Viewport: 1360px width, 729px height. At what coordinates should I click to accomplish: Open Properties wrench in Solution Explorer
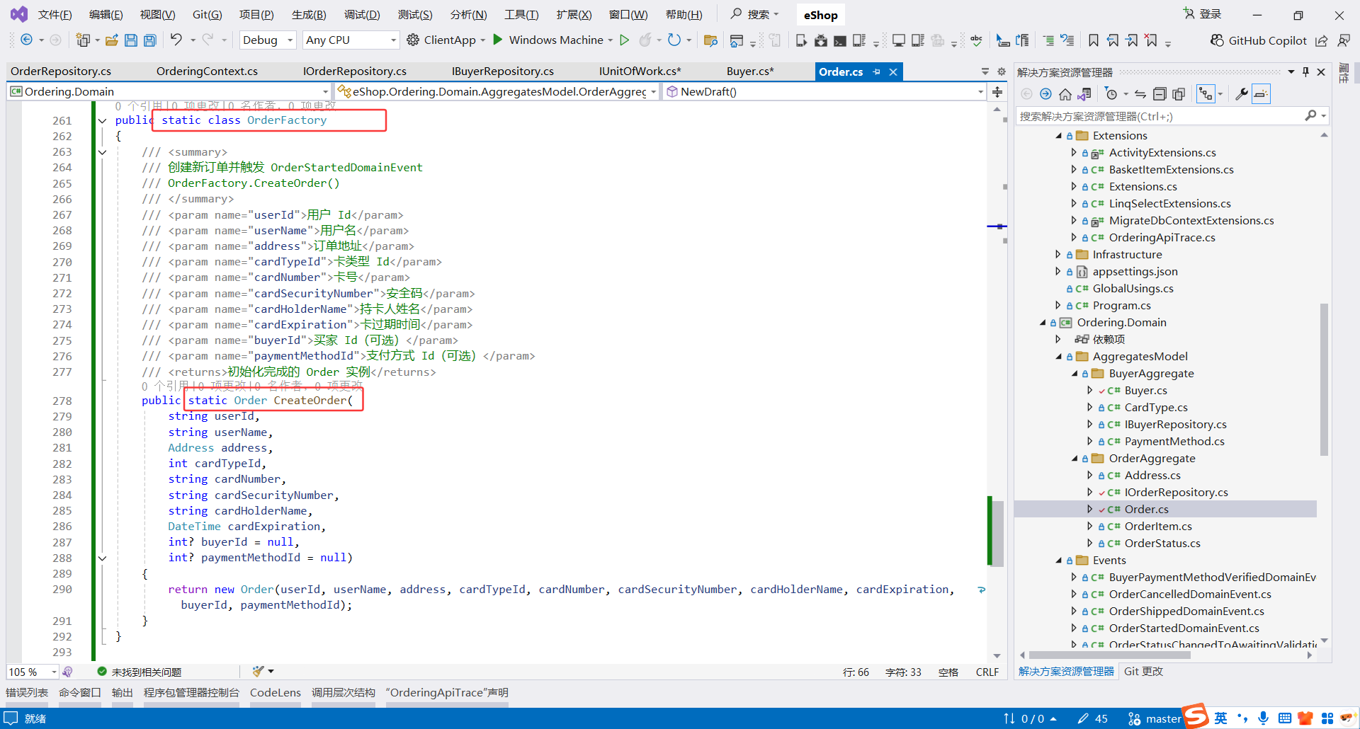point(1241,94)
